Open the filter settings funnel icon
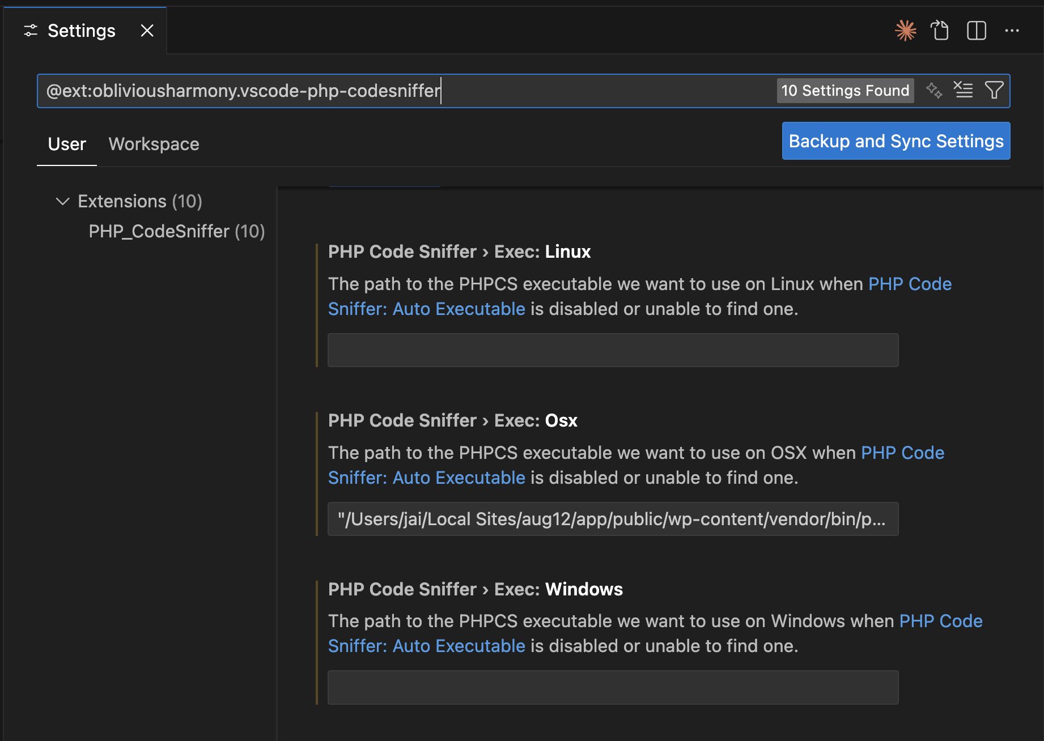The image size is (1044, 741). tap(994, 90)
